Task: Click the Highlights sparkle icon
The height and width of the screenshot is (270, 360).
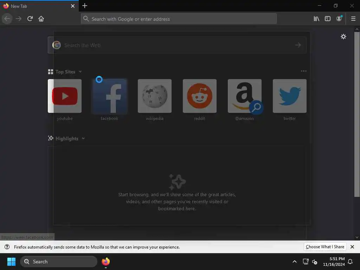Action: (x=51, y=138)
